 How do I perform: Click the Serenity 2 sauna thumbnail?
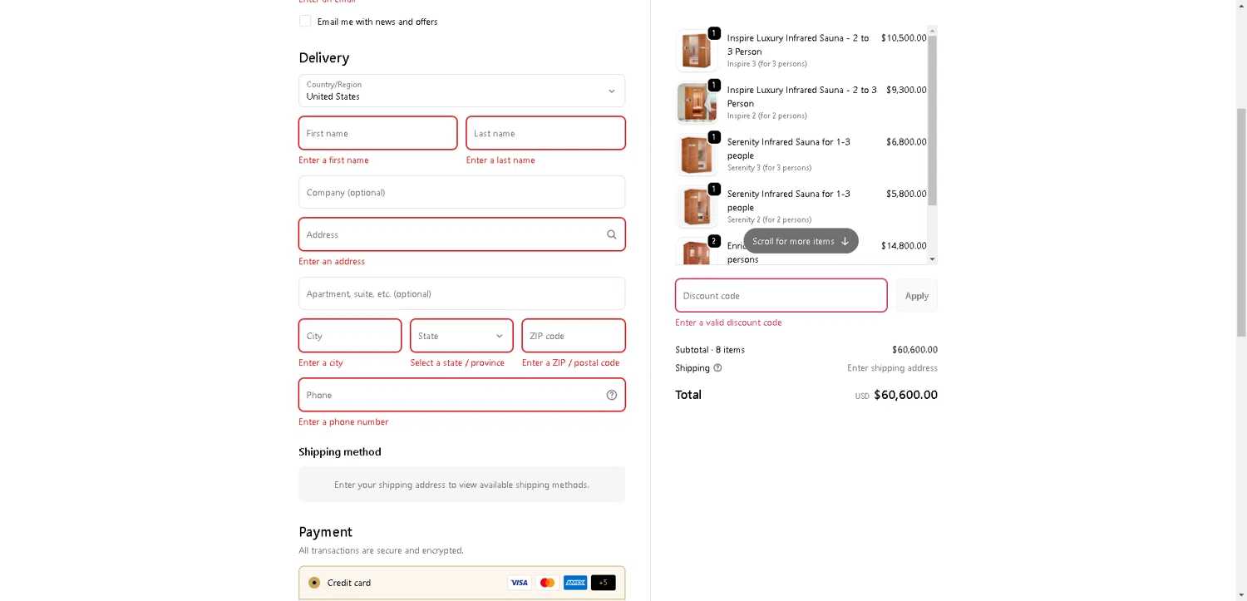(x=697, y=207)
